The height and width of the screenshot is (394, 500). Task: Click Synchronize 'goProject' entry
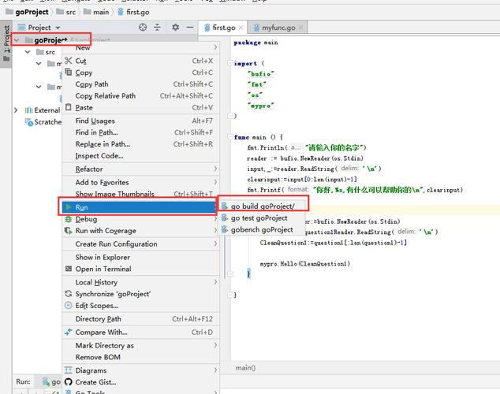(x=140, y=294)
